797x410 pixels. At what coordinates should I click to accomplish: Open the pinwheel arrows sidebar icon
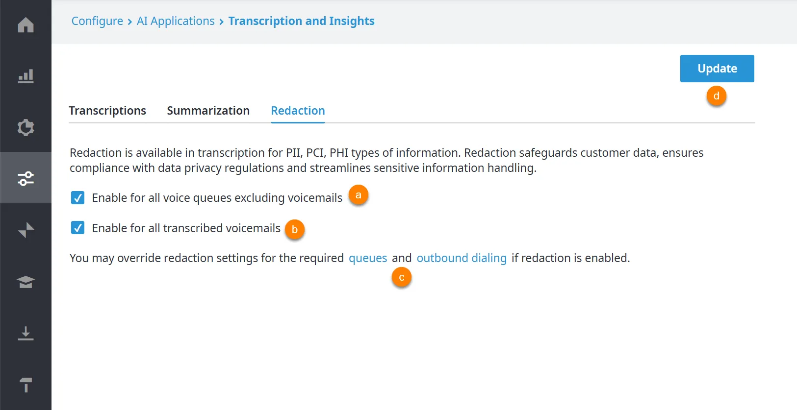click(26, 230)
